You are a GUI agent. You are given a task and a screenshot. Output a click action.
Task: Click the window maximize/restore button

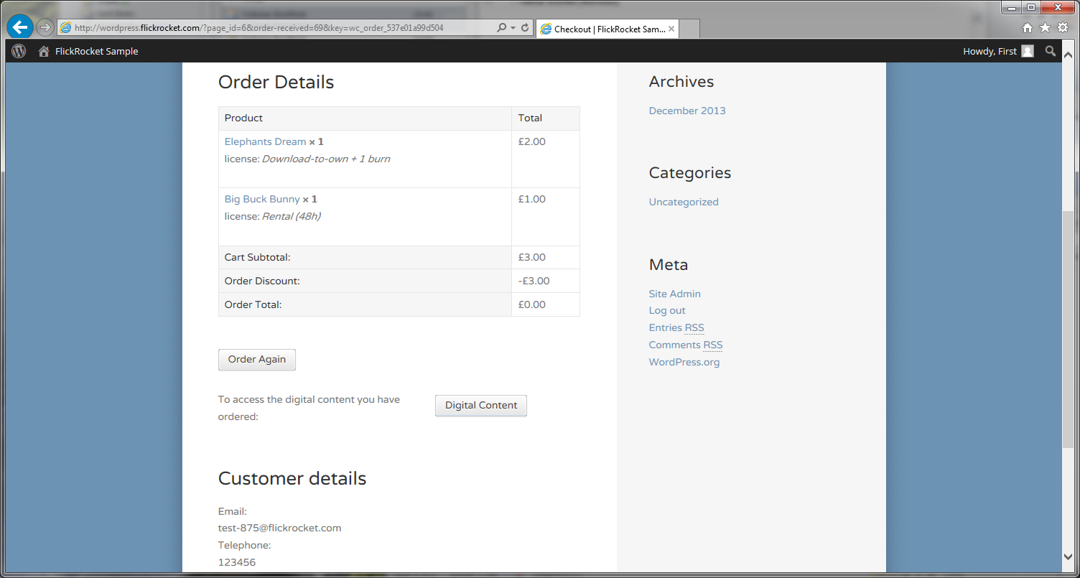coord(1030,7)
